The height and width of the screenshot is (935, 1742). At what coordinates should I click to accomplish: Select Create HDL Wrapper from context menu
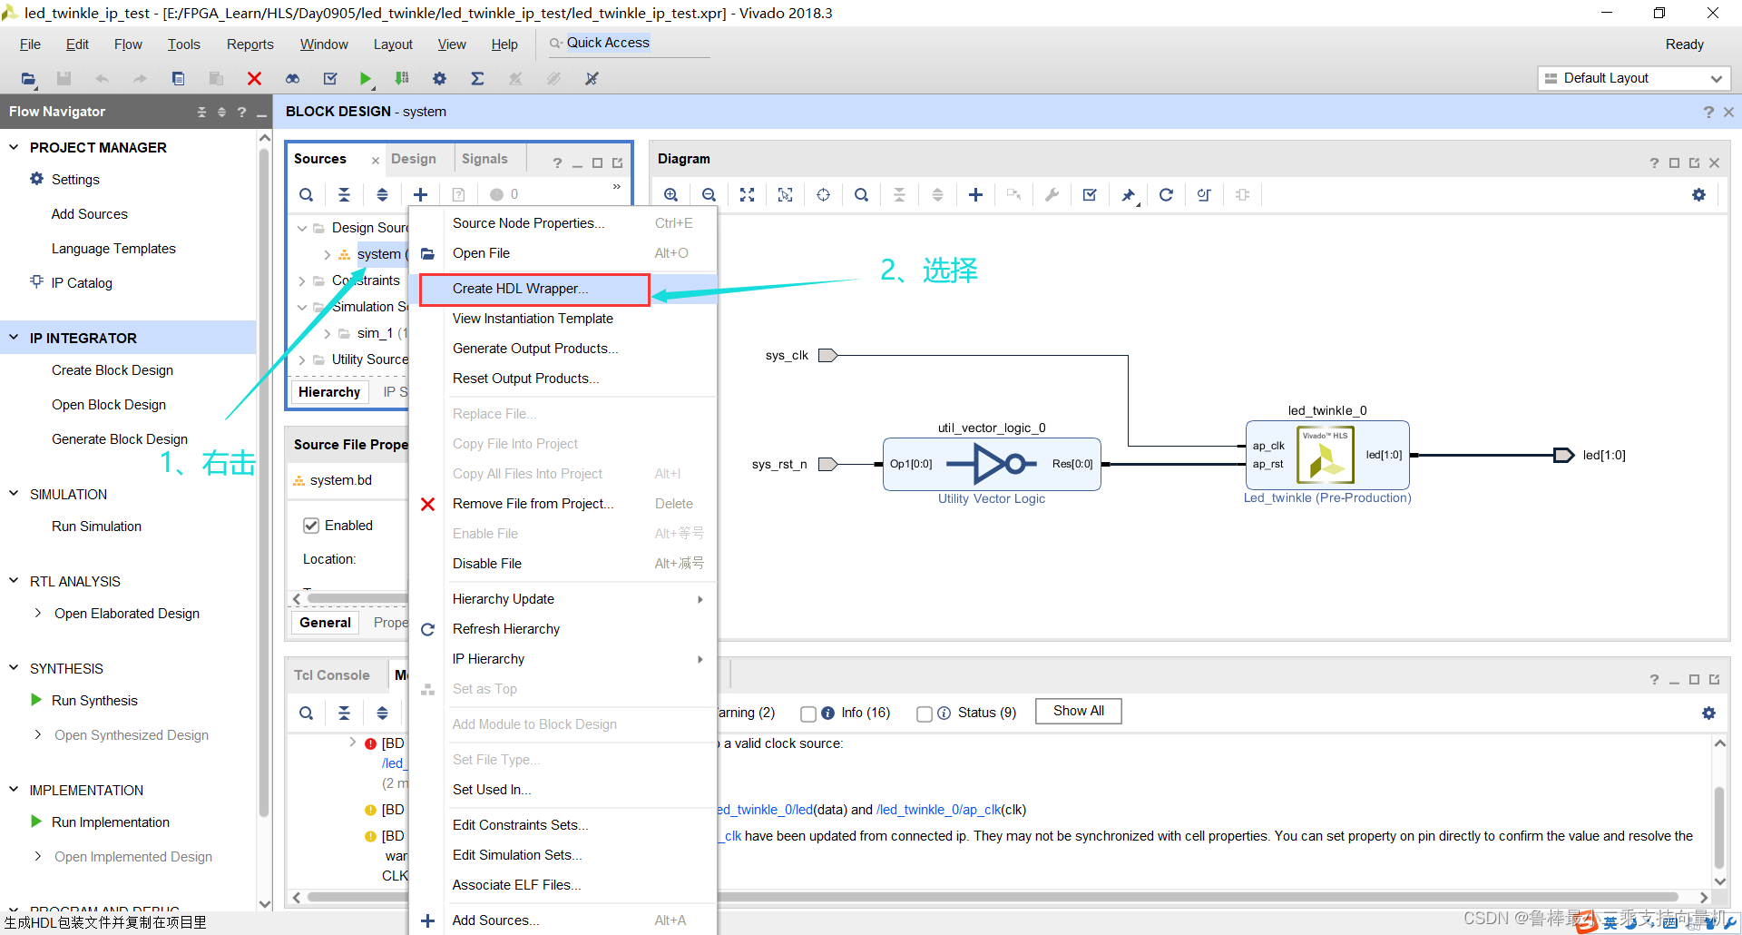click(520, 289)
